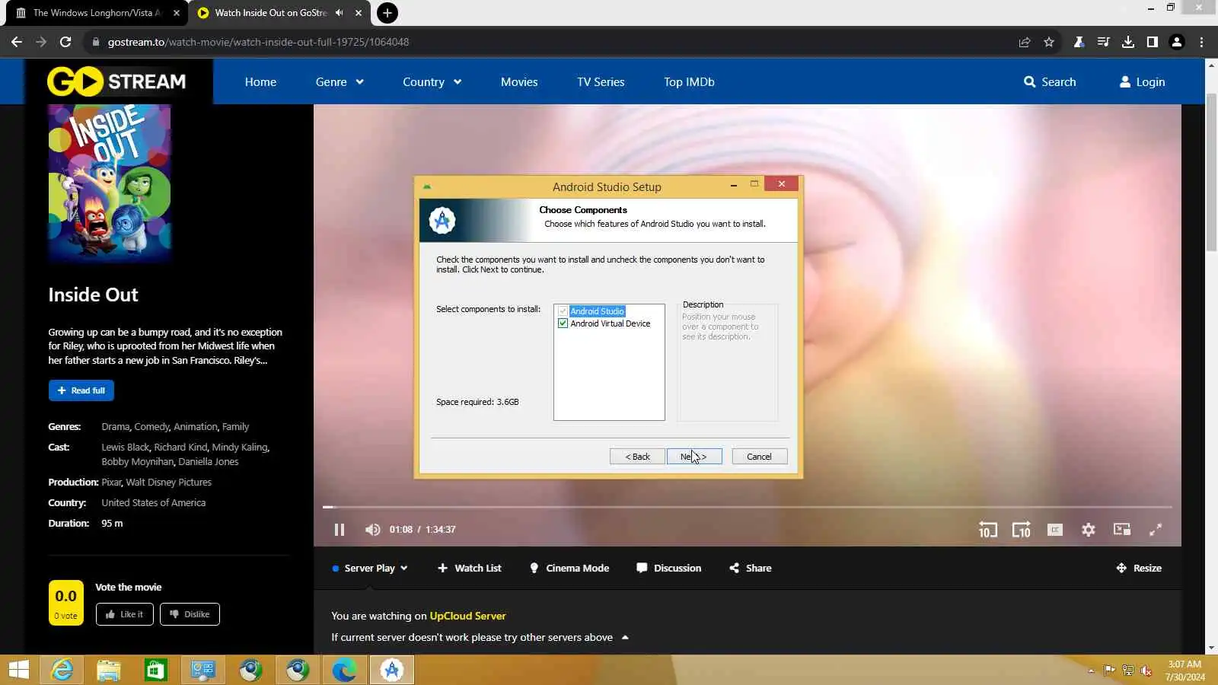Add movie to Watch List

click(470, 569)
